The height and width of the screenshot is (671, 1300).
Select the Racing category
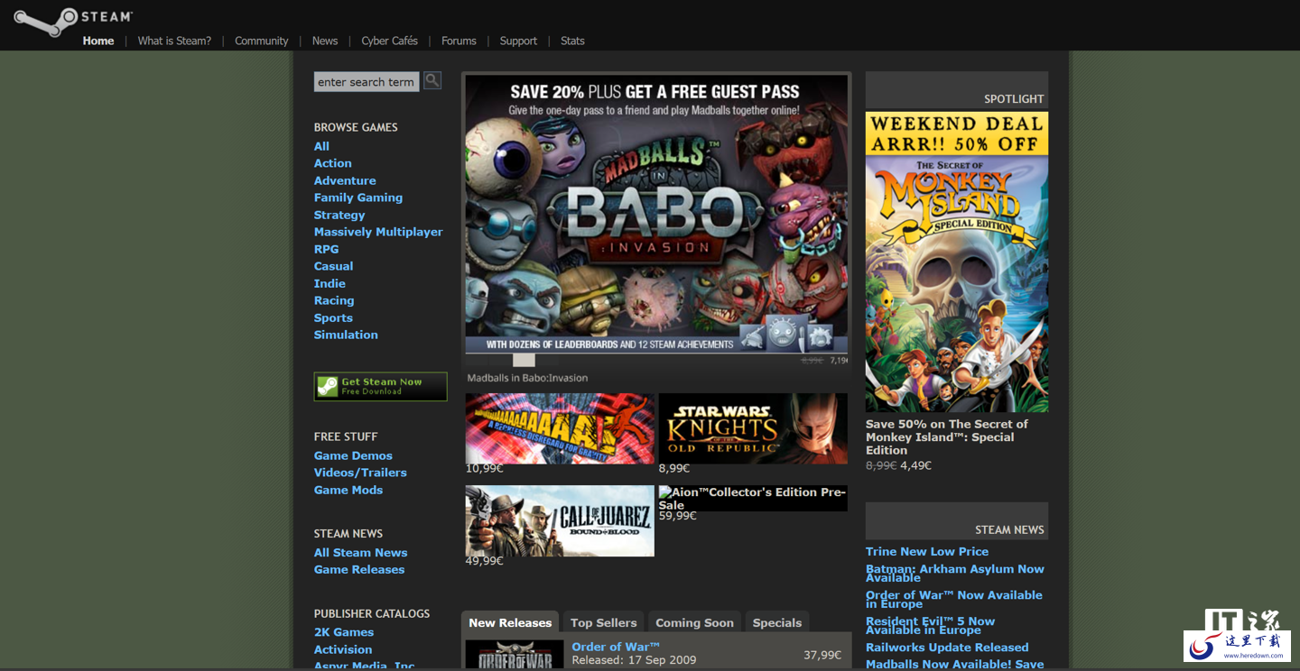[x=334, y=300]
